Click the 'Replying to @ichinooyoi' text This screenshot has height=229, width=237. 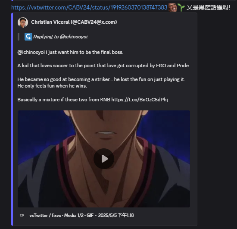tap(60, 37)
